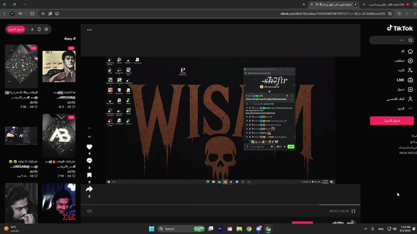The image size is (417, 234).
Task: Open the Windows Start menu
Action: (151, 229)
